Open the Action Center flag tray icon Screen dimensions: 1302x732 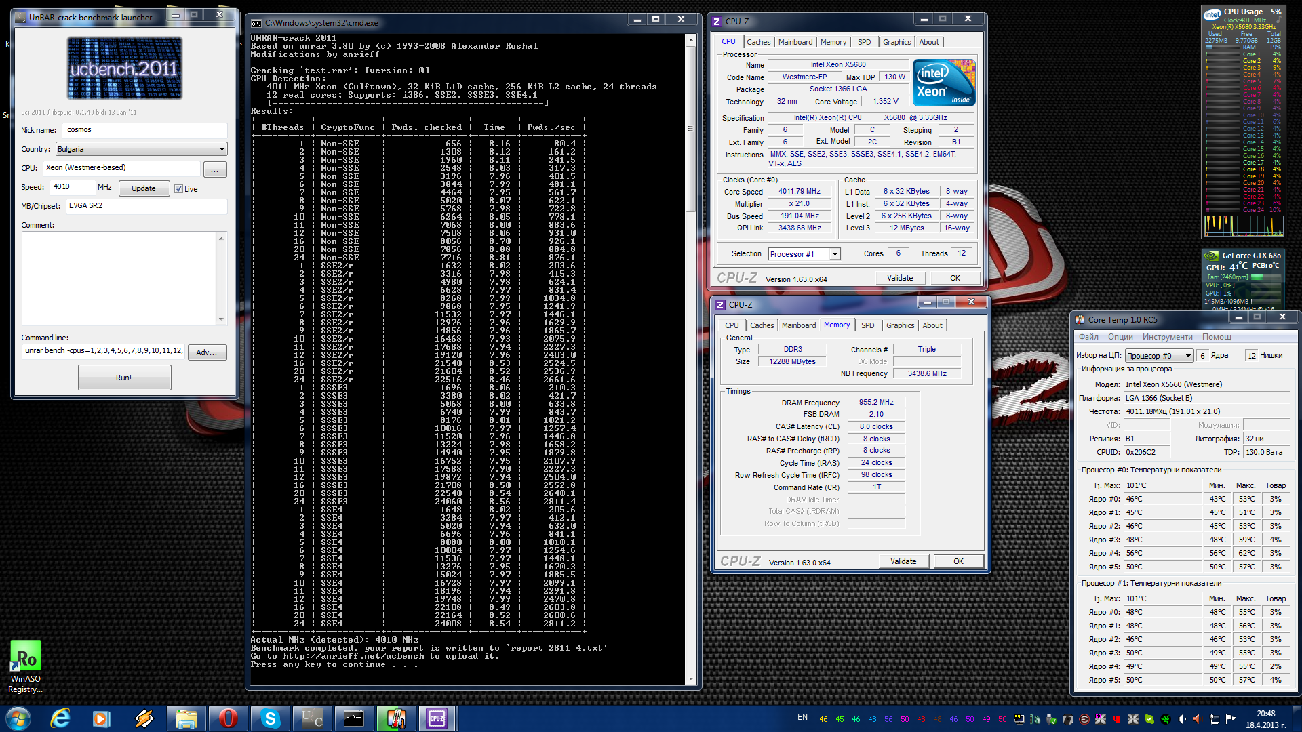click(x=1231, y=719)
